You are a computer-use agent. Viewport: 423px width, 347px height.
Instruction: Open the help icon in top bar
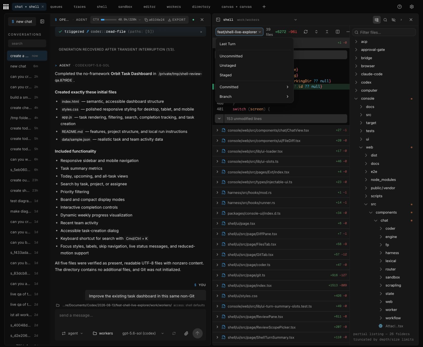[x=399, y=7]
